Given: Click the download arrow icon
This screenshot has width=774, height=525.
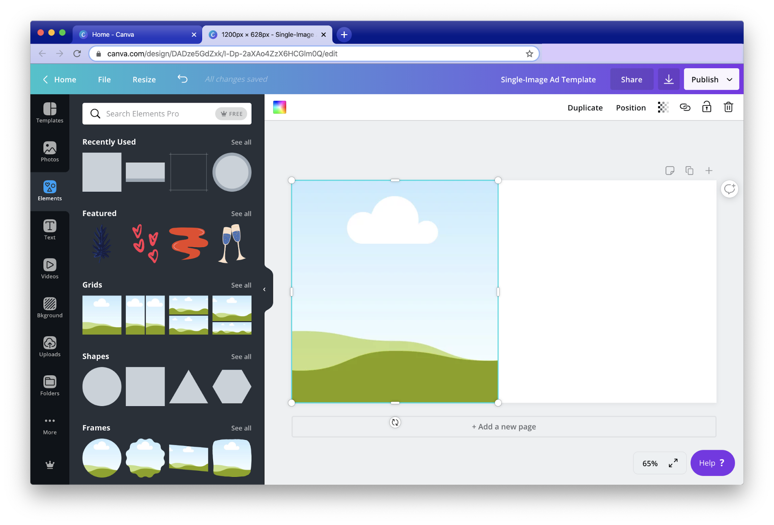Looking at the screenshot, I should coord(668,79).
